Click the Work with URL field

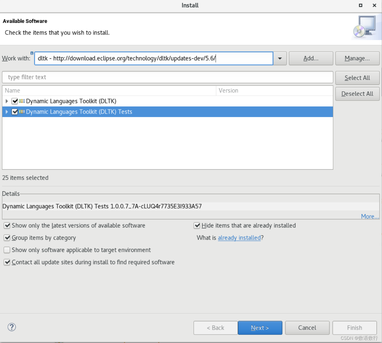click(154, 58)
